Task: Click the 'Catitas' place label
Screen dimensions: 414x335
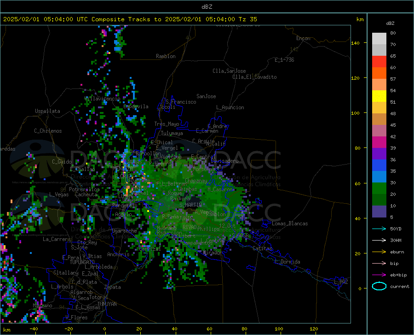Action: coord(262,248)
